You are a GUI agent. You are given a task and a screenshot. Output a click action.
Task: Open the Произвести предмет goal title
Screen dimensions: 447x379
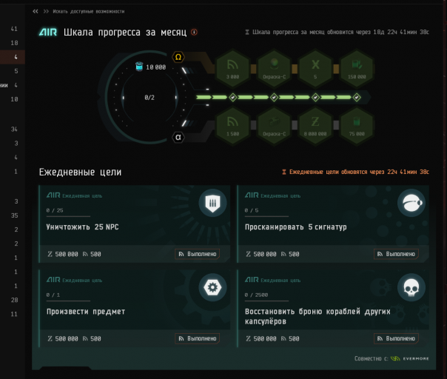[86, 312]
